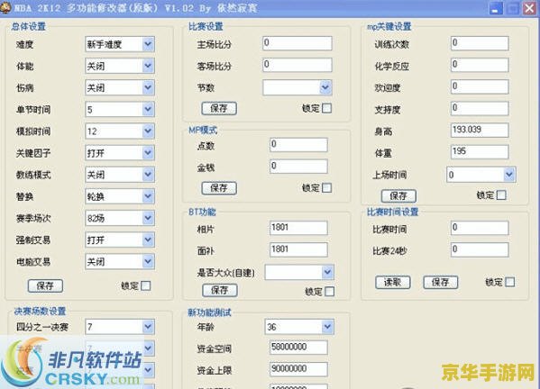Edit the 资金空间 field
Screen dimensions: 540x389
pos(298,348)
